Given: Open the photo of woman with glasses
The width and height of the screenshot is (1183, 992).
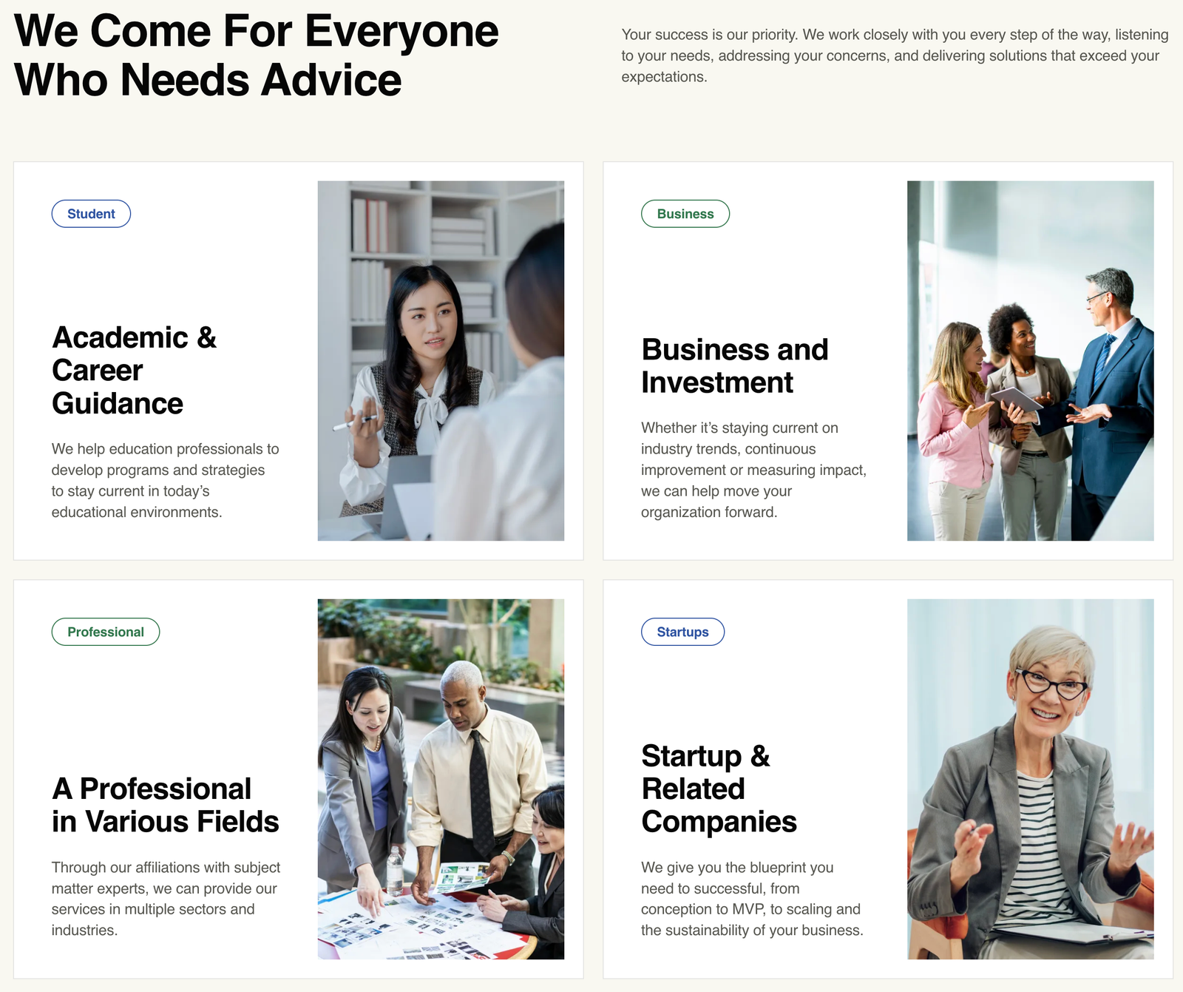Looking at the screenshot, I should (x=1030, y=779).
